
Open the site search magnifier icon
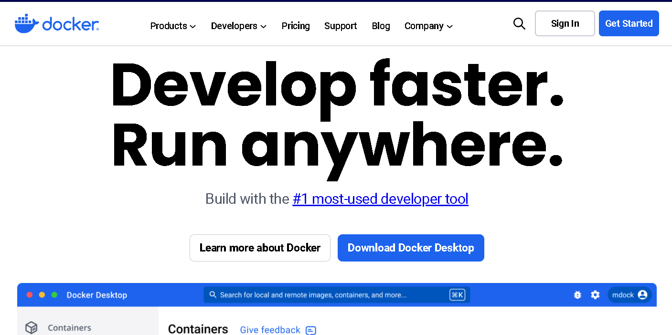pos(519,24)
